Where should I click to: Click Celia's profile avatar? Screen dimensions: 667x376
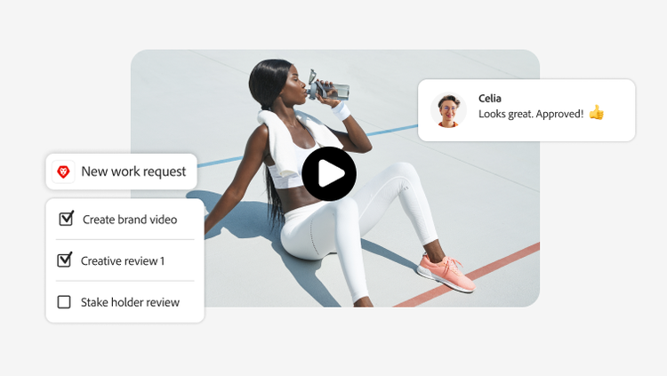[448, 110]
